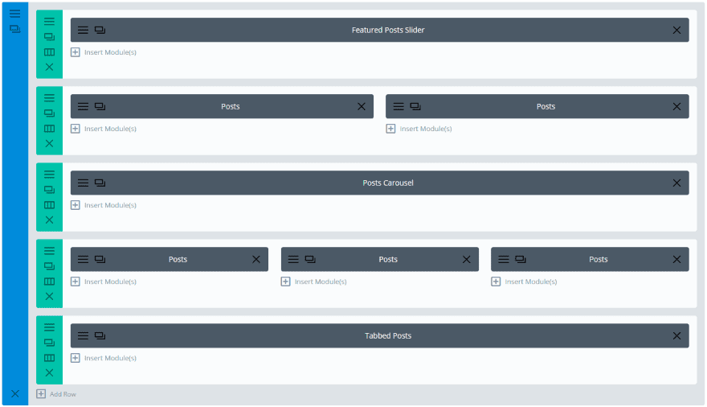Open settings for the three-column Posts row
Viewport: 707px width, 407px height.
click(x=49, y=250)
